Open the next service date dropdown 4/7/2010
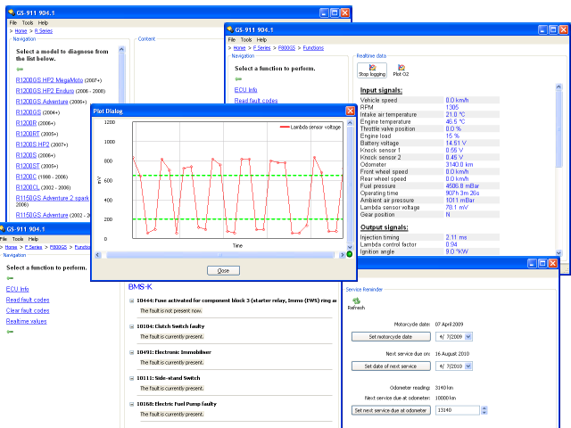This screenshot has width=571, height=428. 468,366
